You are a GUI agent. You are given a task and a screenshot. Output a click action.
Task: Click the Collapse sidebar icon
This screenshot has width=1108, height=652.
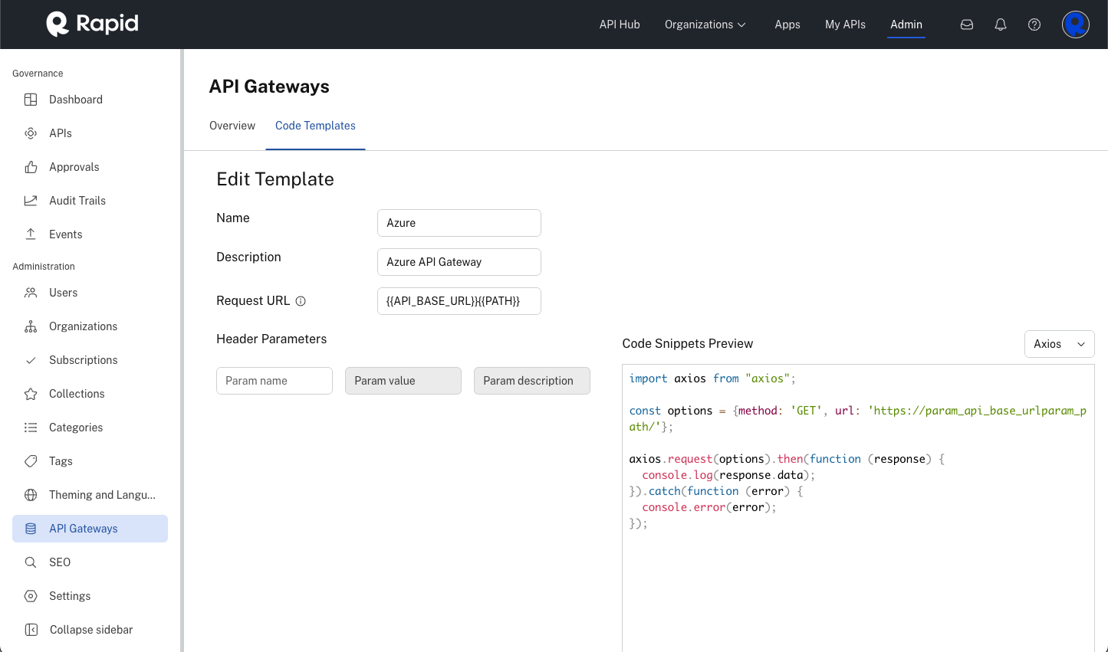coord(31,630)
